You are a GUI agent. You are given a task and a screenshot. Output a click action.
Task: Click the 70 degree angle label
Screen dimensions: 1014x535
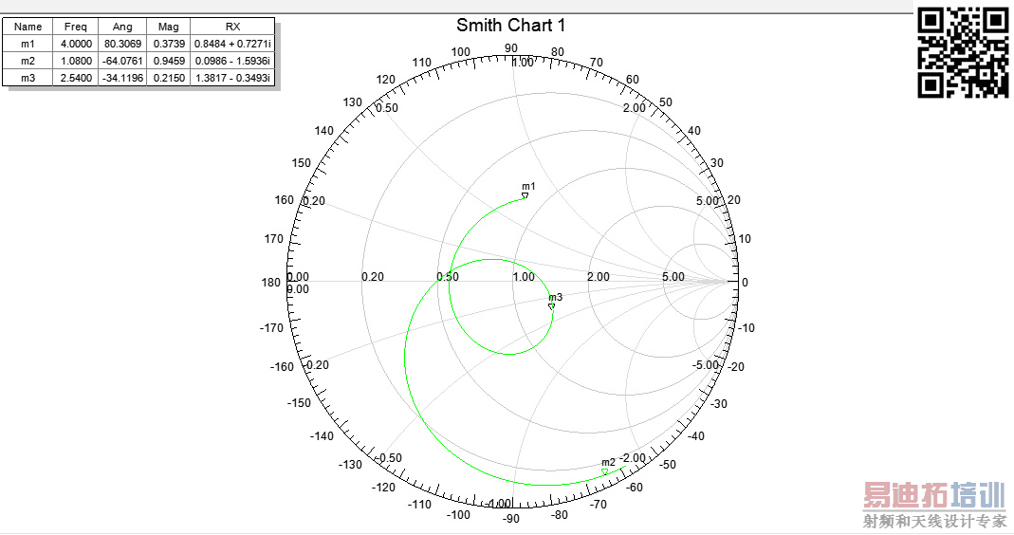pyautogui.click(x=597, y=62)
